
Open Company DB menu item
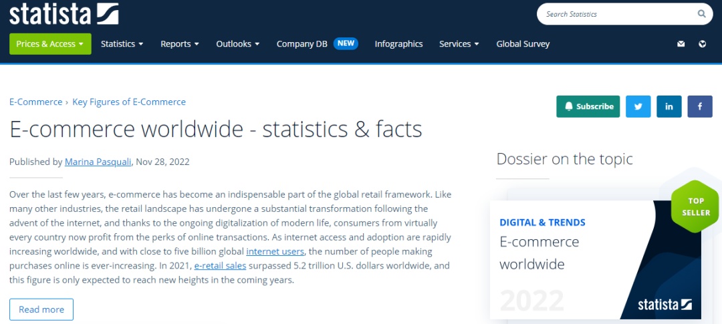tap(302, 43)
